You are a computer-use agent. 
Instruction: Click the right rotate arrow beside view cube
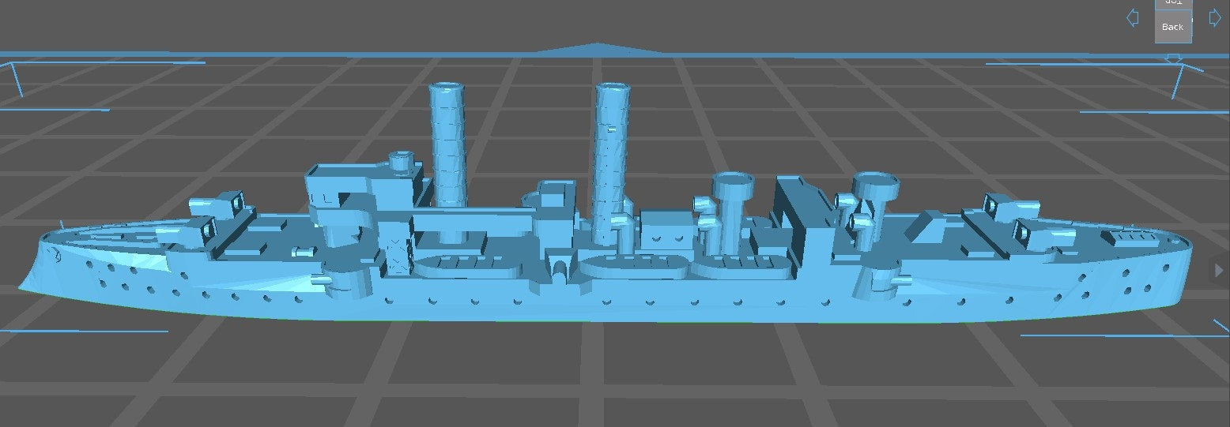click(x=1215, y=18)
